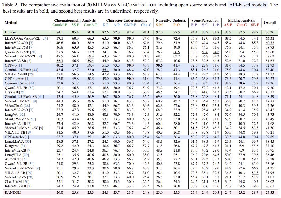
Task: Click citation [26] beside VideoChat2
Action: [x=27, y=106]
